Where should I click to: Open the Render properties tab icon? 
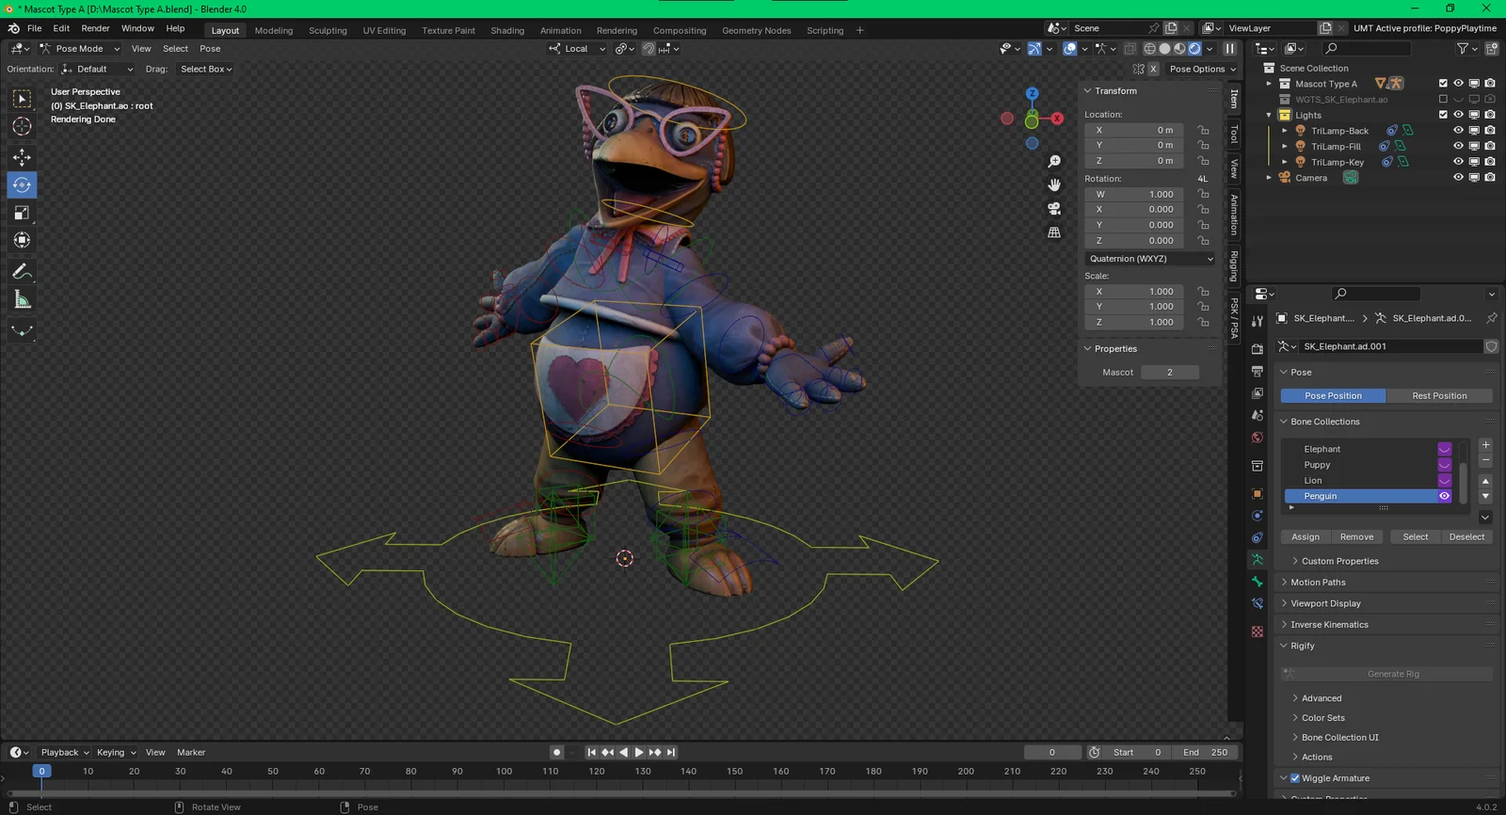(1258, 349)
